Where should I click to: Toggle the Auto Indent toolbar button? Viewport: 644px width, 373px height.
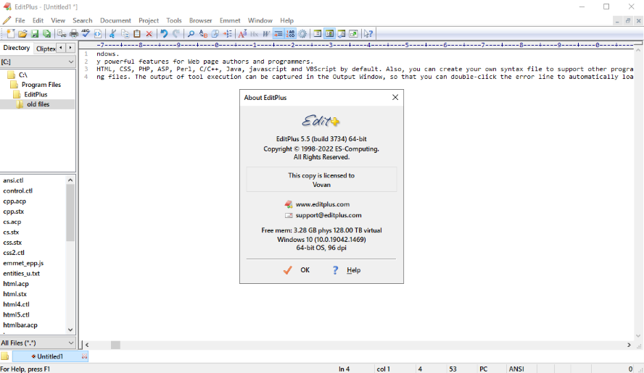278,33
